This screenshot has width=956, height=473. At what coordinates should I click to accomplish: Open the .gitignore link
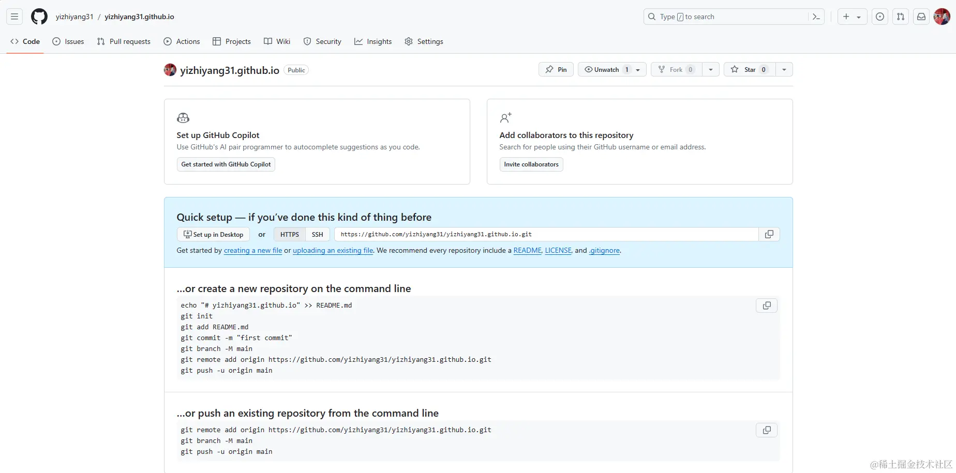[604, 250]
